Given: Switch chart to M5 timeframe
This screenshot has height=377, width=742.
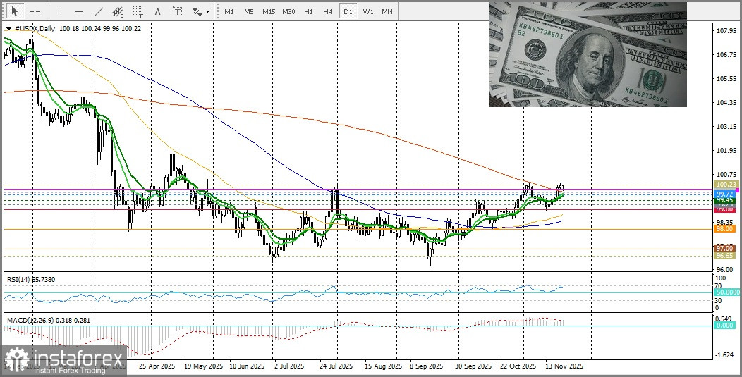Looking at the screenshot, I should (x=249, y=11).
